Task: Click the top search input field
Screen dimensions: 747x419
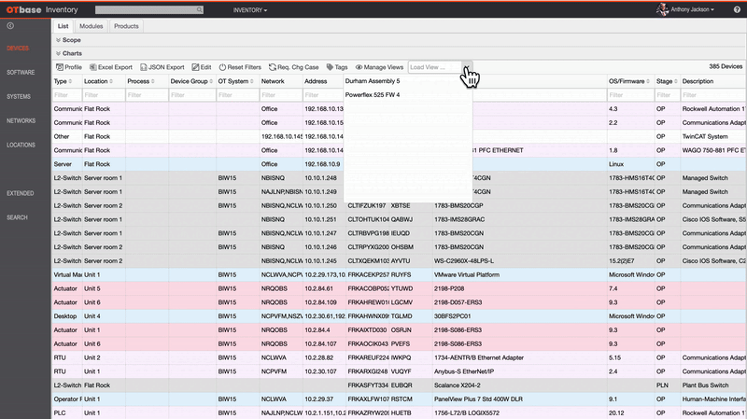Action: pyautogui.click(x=146, y=9)
